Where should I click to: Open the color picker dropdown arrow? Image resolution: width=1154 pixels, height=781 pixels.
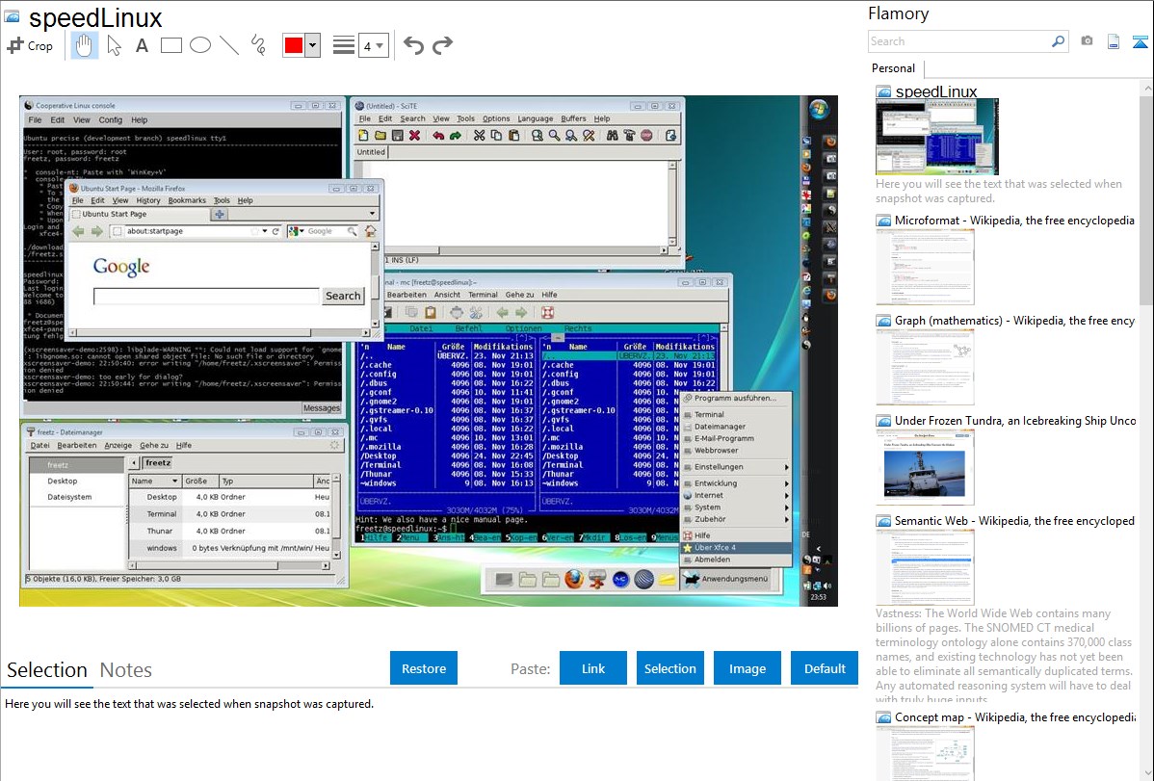coord(313,45)
